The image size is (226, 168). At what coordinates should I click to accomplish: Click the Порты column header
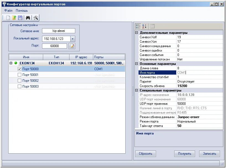point(109,57)
